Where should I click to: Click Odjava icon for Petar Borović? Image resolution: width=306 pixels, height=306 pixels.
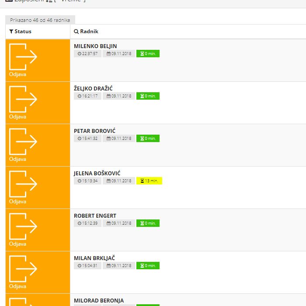click(23, 142)
